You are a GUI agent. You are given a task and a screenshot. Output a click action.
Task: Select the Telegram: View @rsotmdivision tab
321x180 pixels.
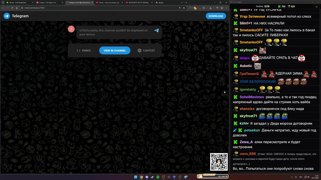79,2
